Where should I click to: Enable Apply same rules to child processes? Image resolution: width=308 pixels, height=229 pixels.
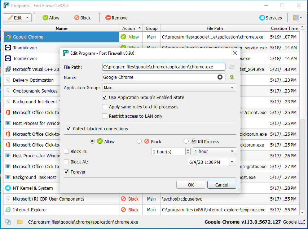click(105, 107)
